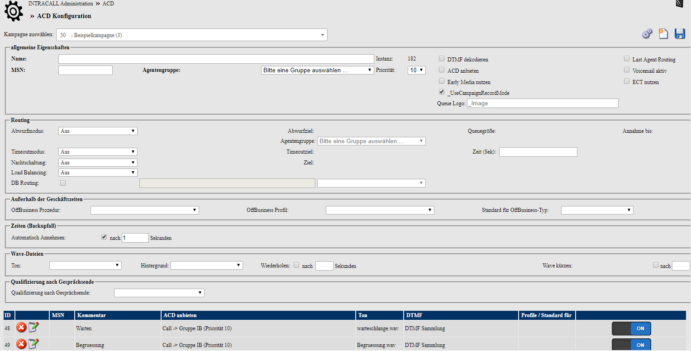Click the gear logo icon at top left
This screenshot has width=691, height=351.
[x=13, y=12]
